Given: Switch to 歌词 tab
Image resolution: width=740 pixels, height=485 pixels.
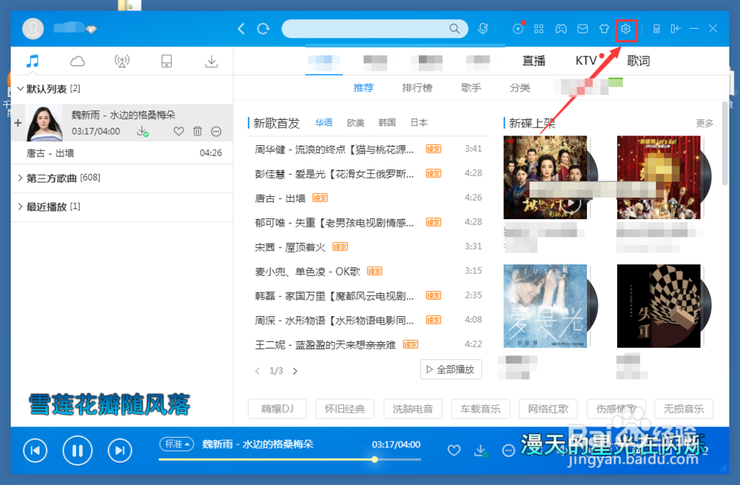Looking at the screenshot, I should (639, 61).
